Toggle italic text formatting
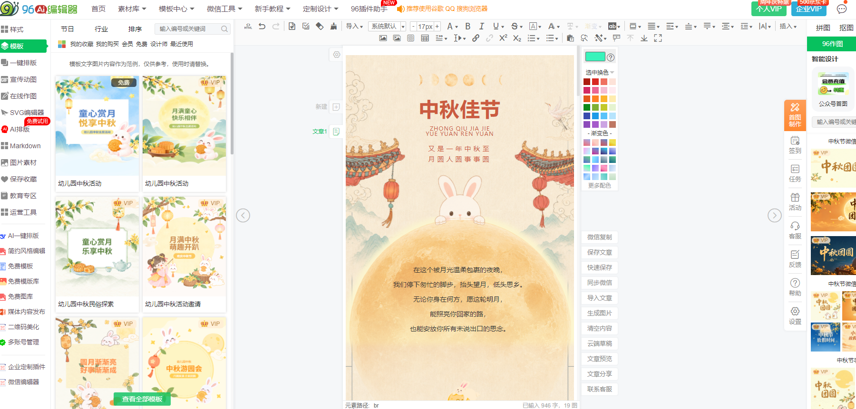The image size is (856, 409). point(482,27)
